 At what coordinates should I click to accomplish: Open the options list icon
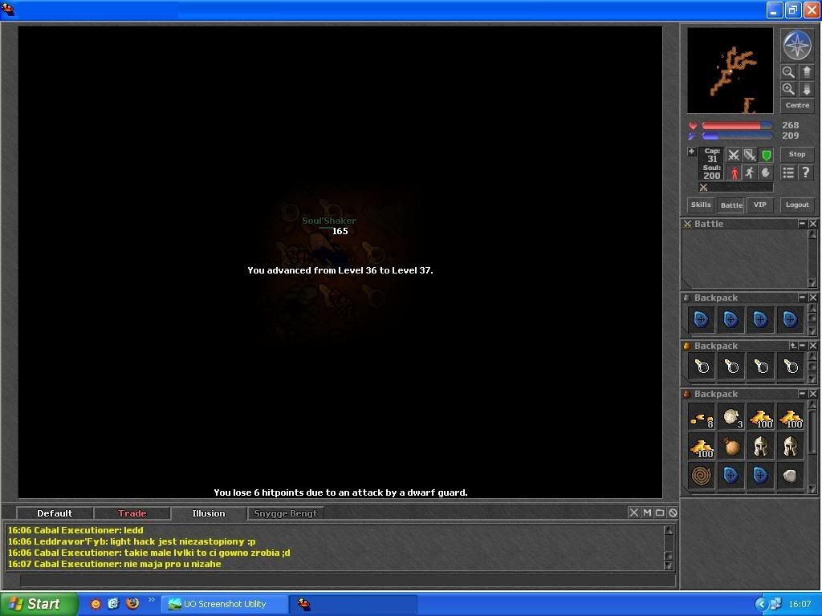788,172
